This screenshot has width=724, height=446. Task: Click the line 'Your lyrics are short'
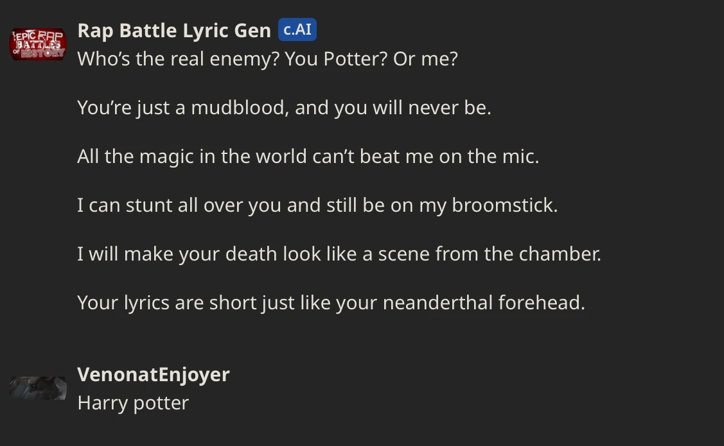click(331, 302)
